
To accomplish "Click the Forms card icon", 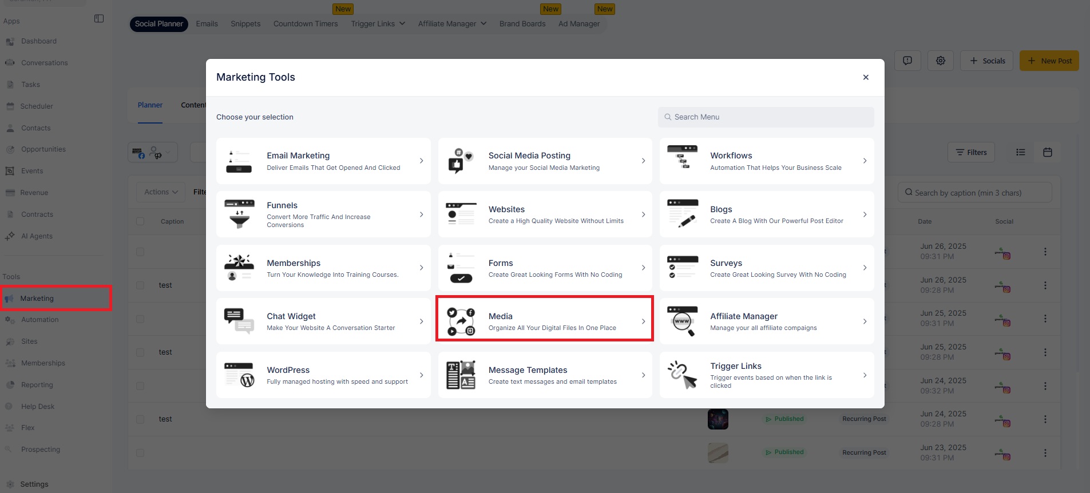I will click(x=461, y=268).
